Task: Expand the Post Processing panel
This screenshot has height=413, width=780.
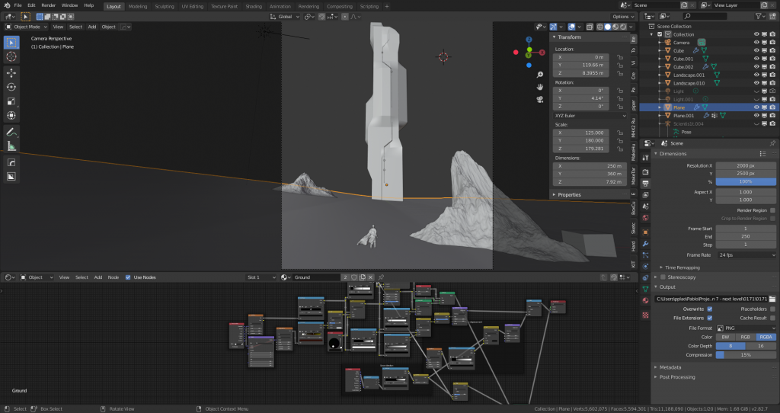Action: pyautogui.click(x=676, y=377)
